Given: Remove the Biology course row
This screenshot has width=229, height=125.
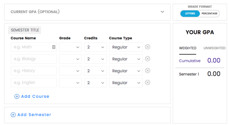Looking at the screenshot, I should pos(148,59).
